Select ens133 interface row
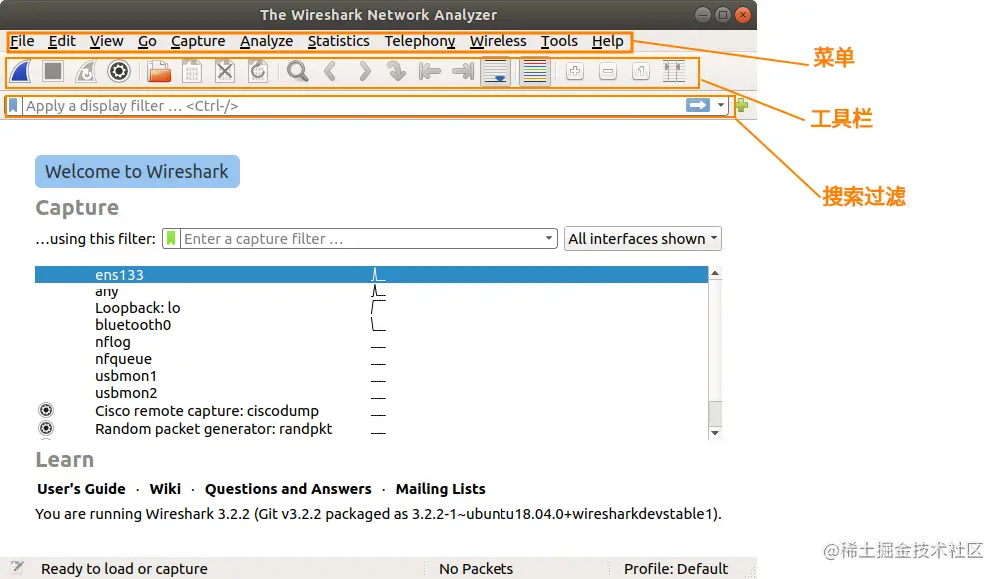This screenshot has height=579, width=1002. (x=372, y=274)
